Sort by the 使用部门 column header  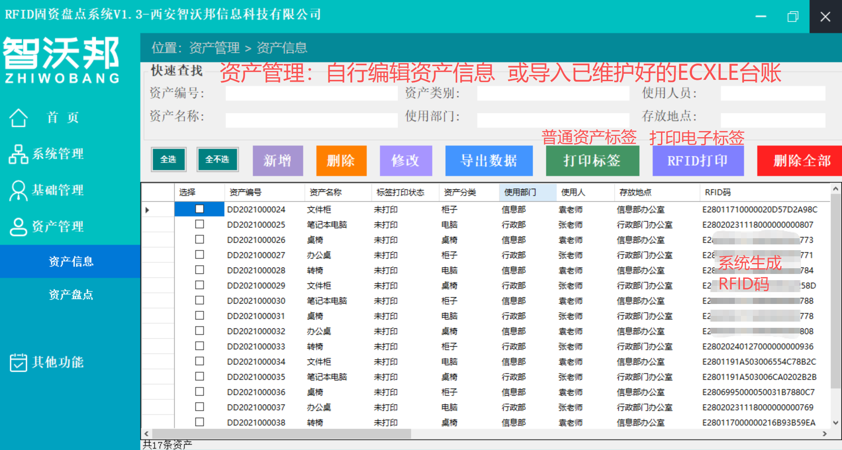click(x=527, y=192)
